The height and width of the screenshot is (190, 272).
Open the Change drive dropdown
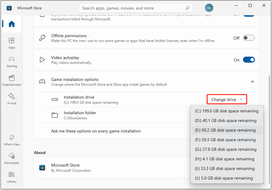click(x=227, y=99)
